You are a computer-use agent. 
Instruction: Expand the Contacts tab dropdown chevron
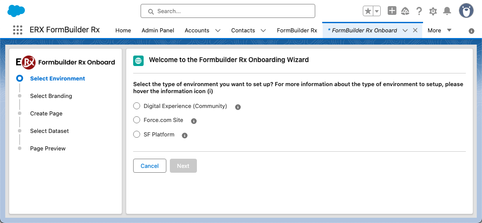(x=263, y=31)
